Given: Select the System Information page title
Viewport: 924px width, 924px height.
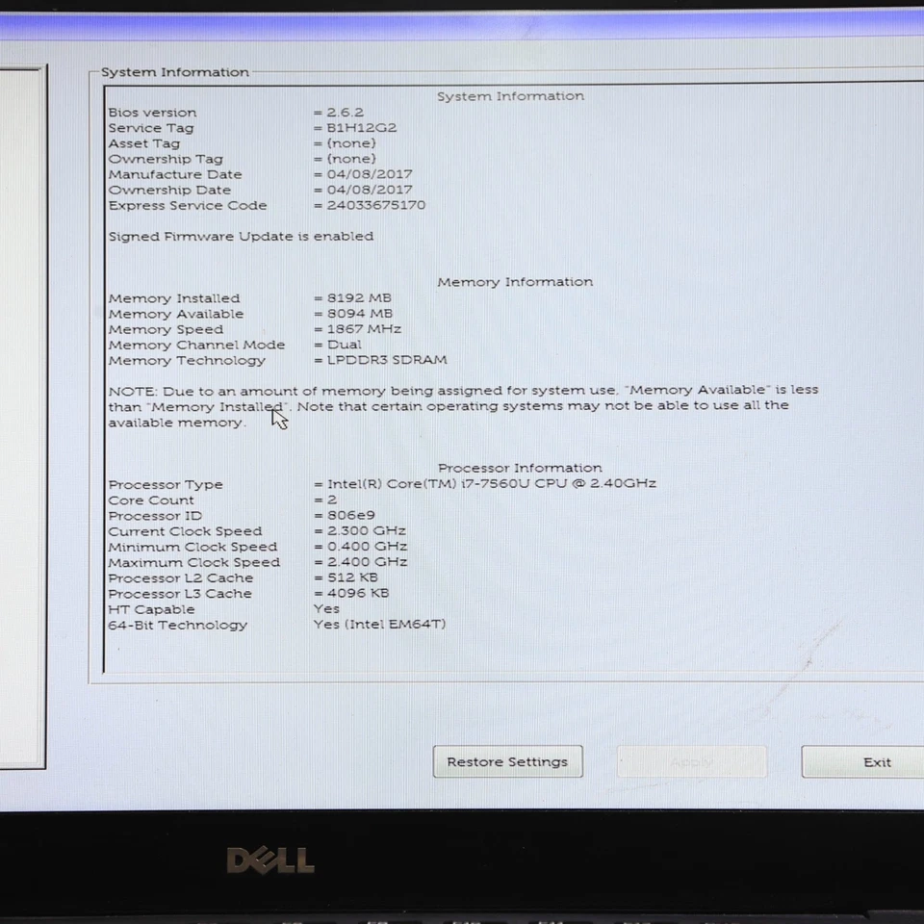Looking at the screenshot, I should click(x=510, y=95).
